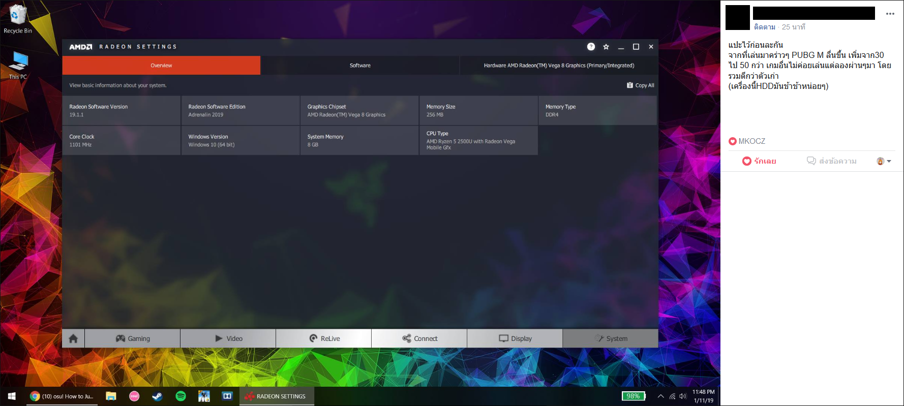
Task: Open the Windows Start menu
Action: (12, 396)
